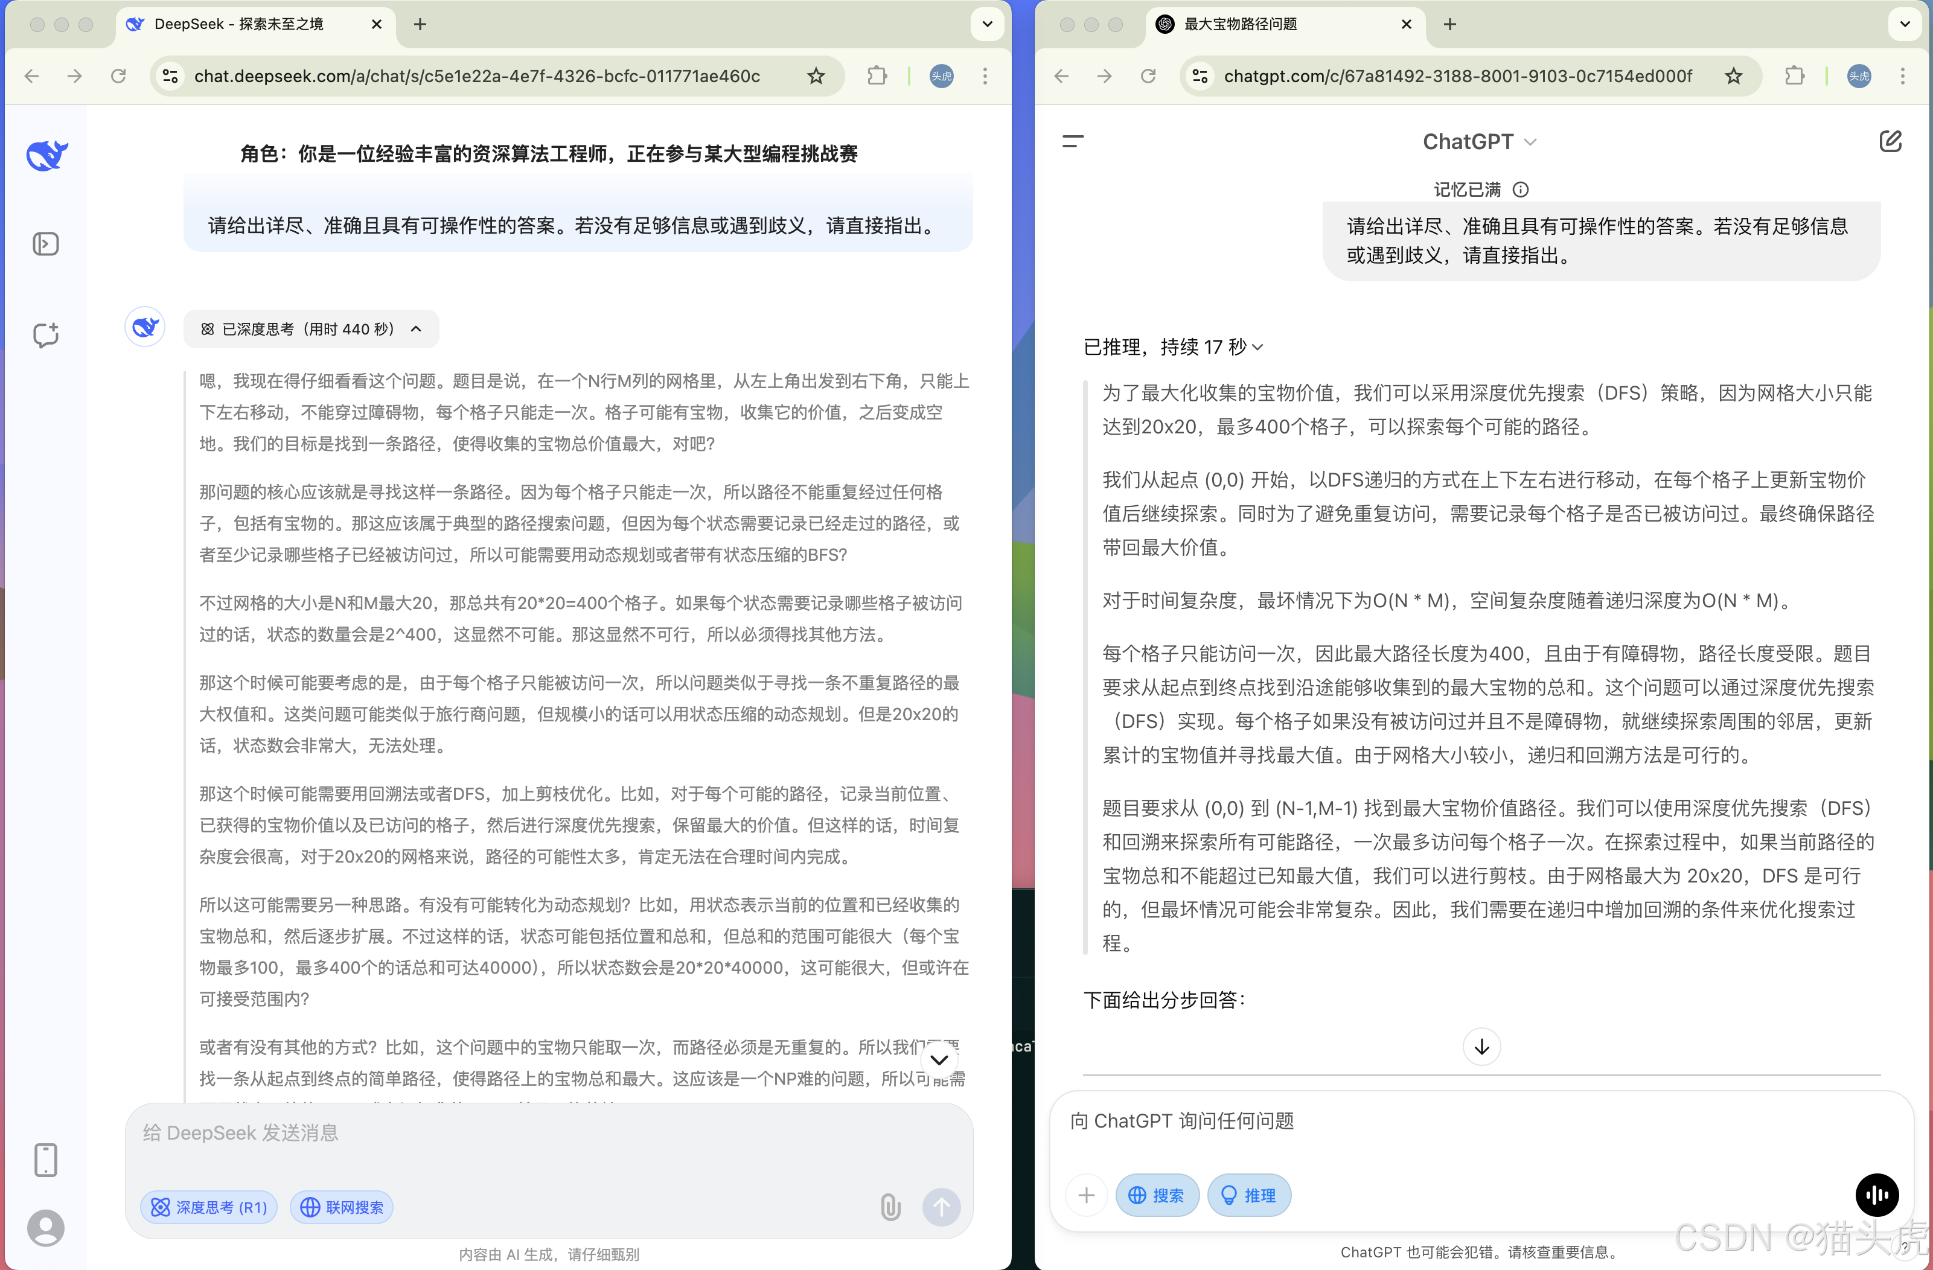The image size is (1933, 1270).
Task: Click the plus icon in ChatGPT input bar
Action: (1086, 1195)
